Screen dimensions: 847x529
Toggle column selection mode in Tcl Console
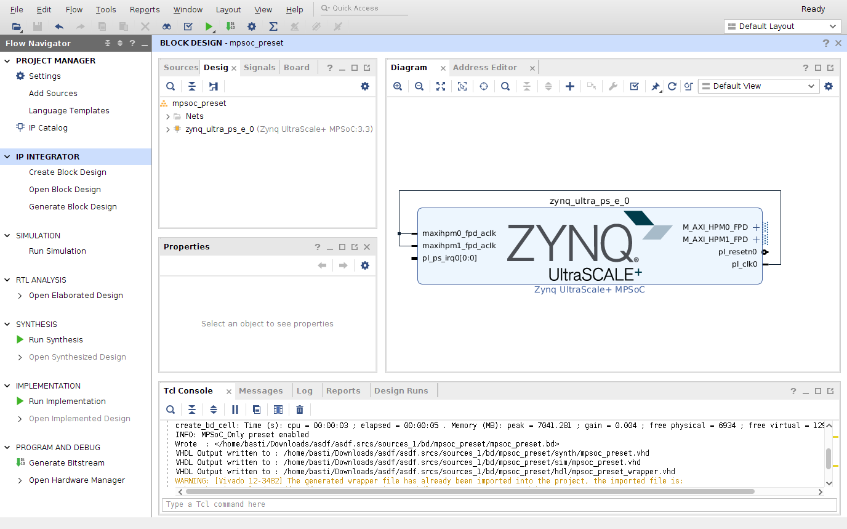278,410
